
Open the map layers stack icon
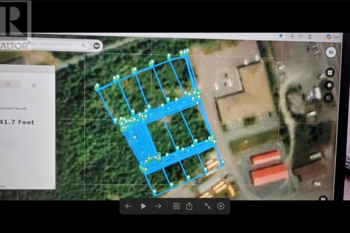pos(329,86)
